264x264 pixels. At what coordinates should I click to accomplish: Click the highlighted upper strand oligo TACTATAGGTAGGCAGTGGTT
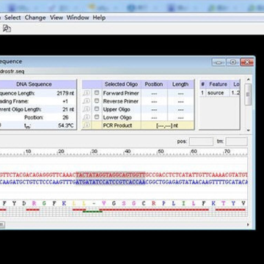pyautogui.click(x=111, y=175)
